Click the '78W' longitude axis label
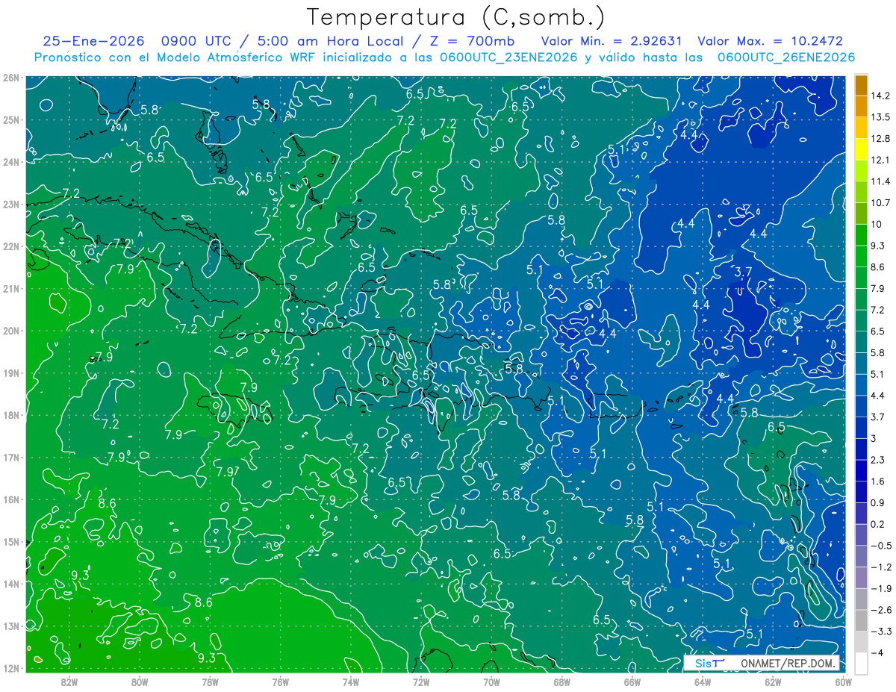This screenshot has height=692, width=896. pyautogui.click(x=210, y=682)
